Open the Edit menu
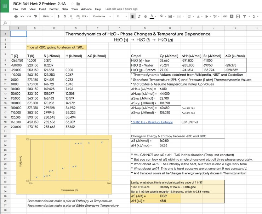Screen dimensions: 262x214 point(24,9)
